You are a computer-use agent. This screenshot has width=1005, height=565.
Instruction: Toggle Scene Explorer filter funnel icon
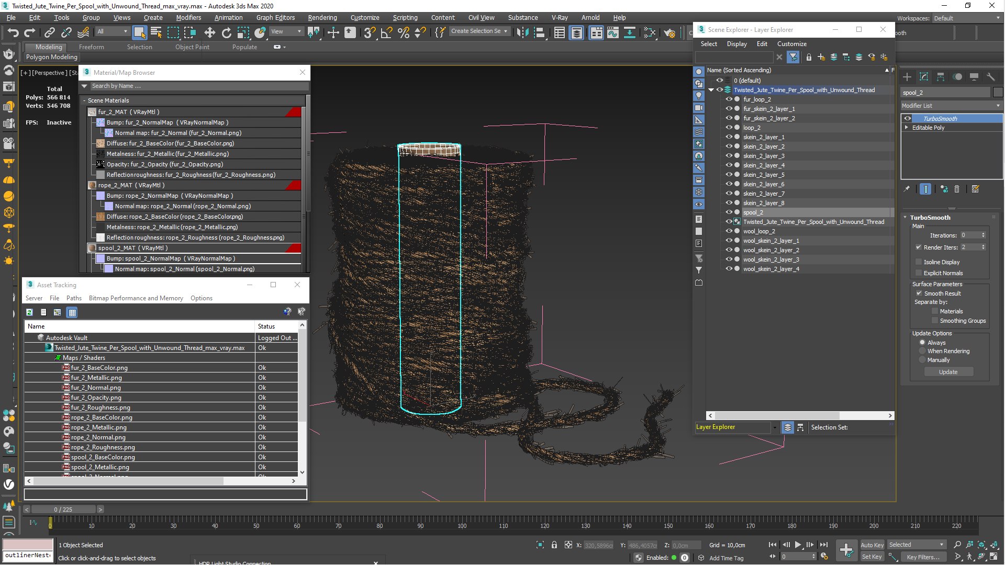pyautogui.click(x=794, y=57)
